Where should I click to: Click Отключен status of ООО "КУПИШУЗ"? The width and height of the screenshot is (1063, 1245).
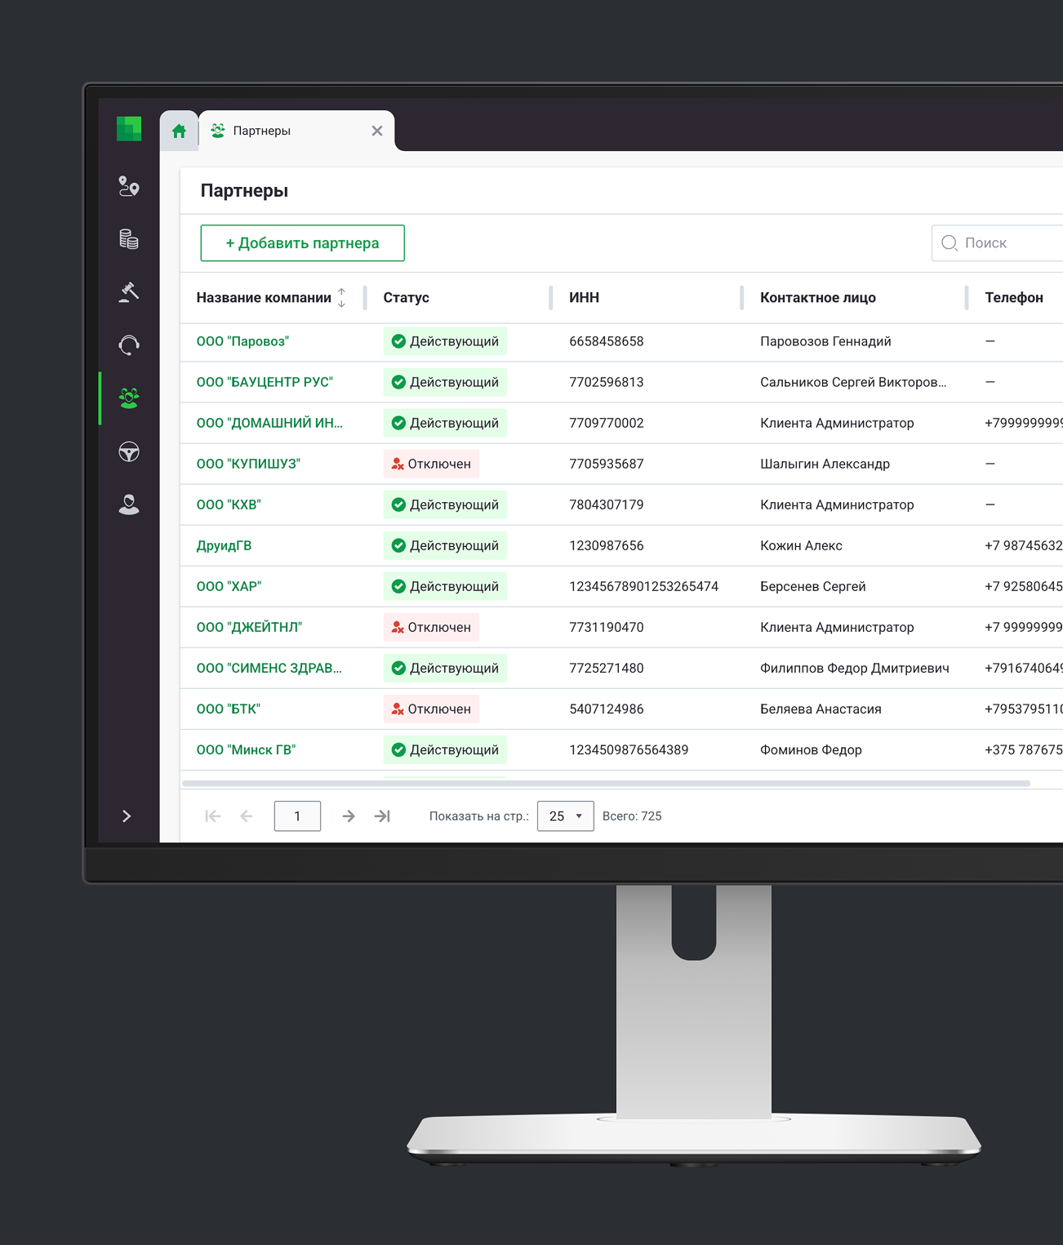[431, 464]
